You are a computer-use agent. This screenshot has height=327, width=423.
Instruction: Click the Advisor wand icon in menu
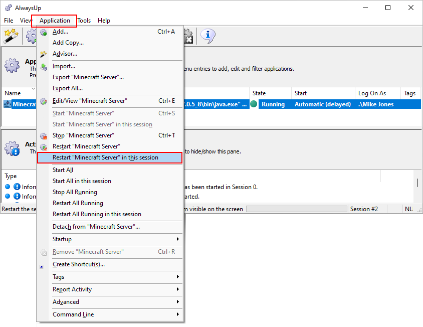point(43,54)
